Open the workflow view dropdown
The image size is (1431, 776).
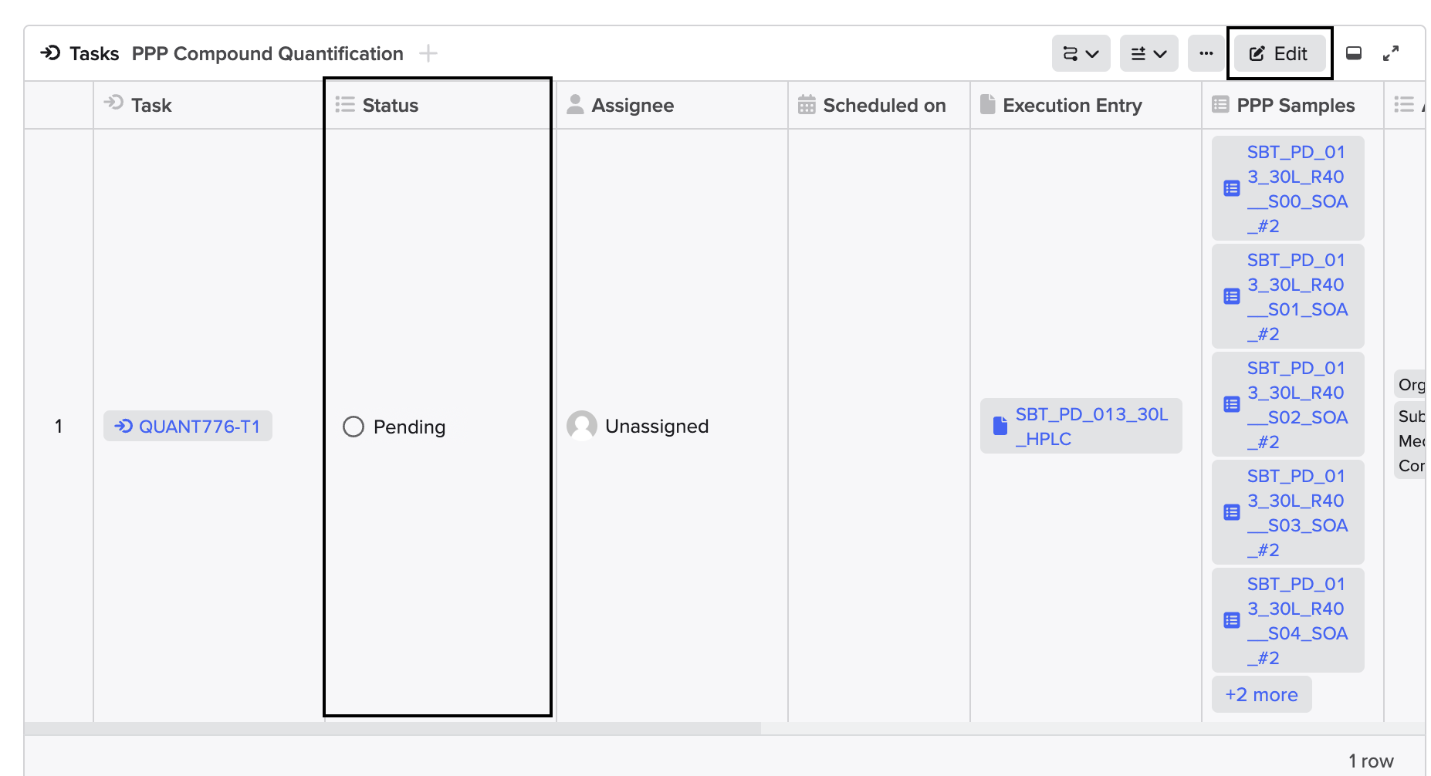point(1081,53)
